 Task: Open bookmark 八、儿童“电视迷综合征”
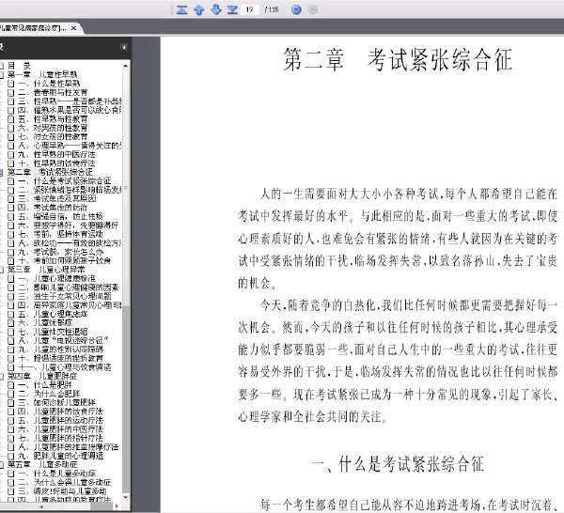63,340
